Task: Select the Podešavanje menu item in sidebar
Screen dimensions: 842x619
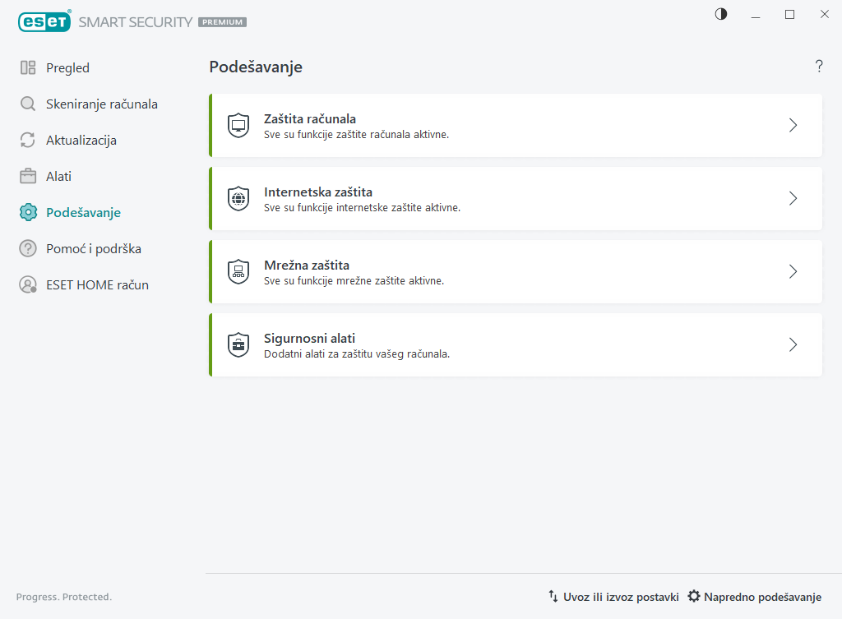Action: coord(83,213)
